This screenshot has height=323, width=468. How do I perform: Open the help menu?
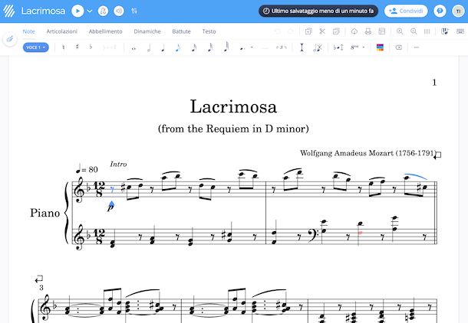tap(440, 11)
